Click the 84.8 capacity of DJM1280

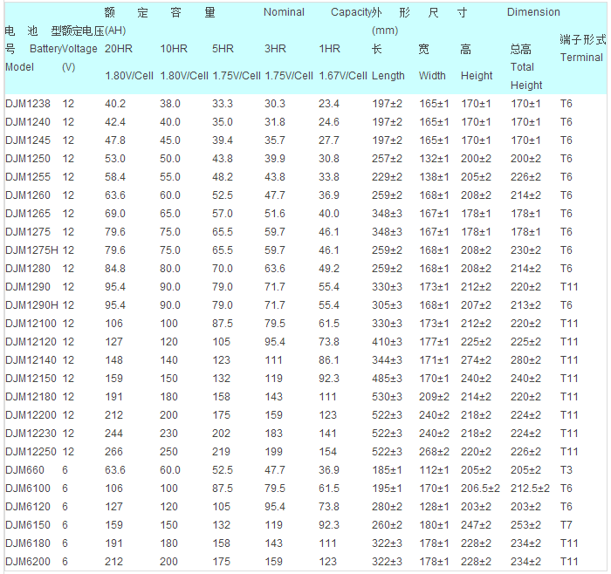click(x=115, y=269)
